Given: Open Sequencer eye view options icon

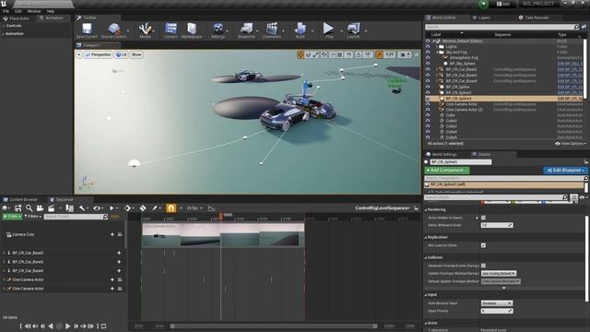Looking at the screenshot, I should (x=97, y=208).
